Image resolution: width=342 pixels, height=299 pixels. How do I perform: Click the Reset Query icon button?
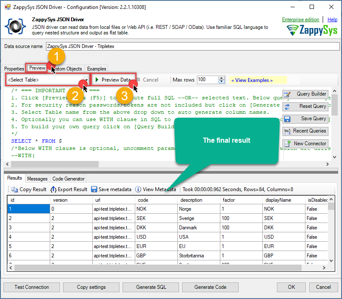point(287,107)
